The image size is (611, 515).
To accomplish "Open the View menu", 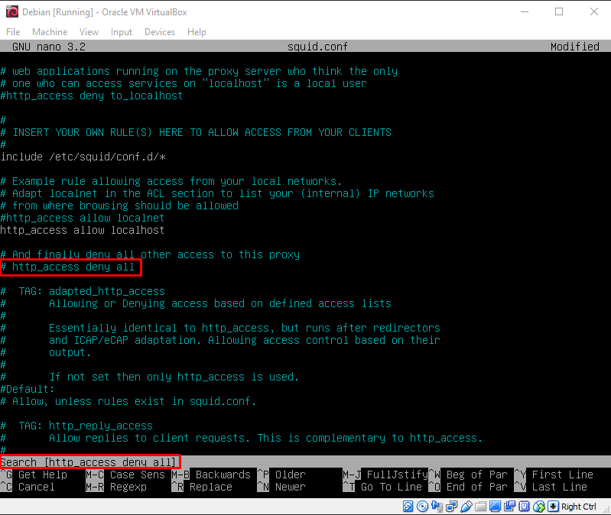I will [x=89, y=32].
